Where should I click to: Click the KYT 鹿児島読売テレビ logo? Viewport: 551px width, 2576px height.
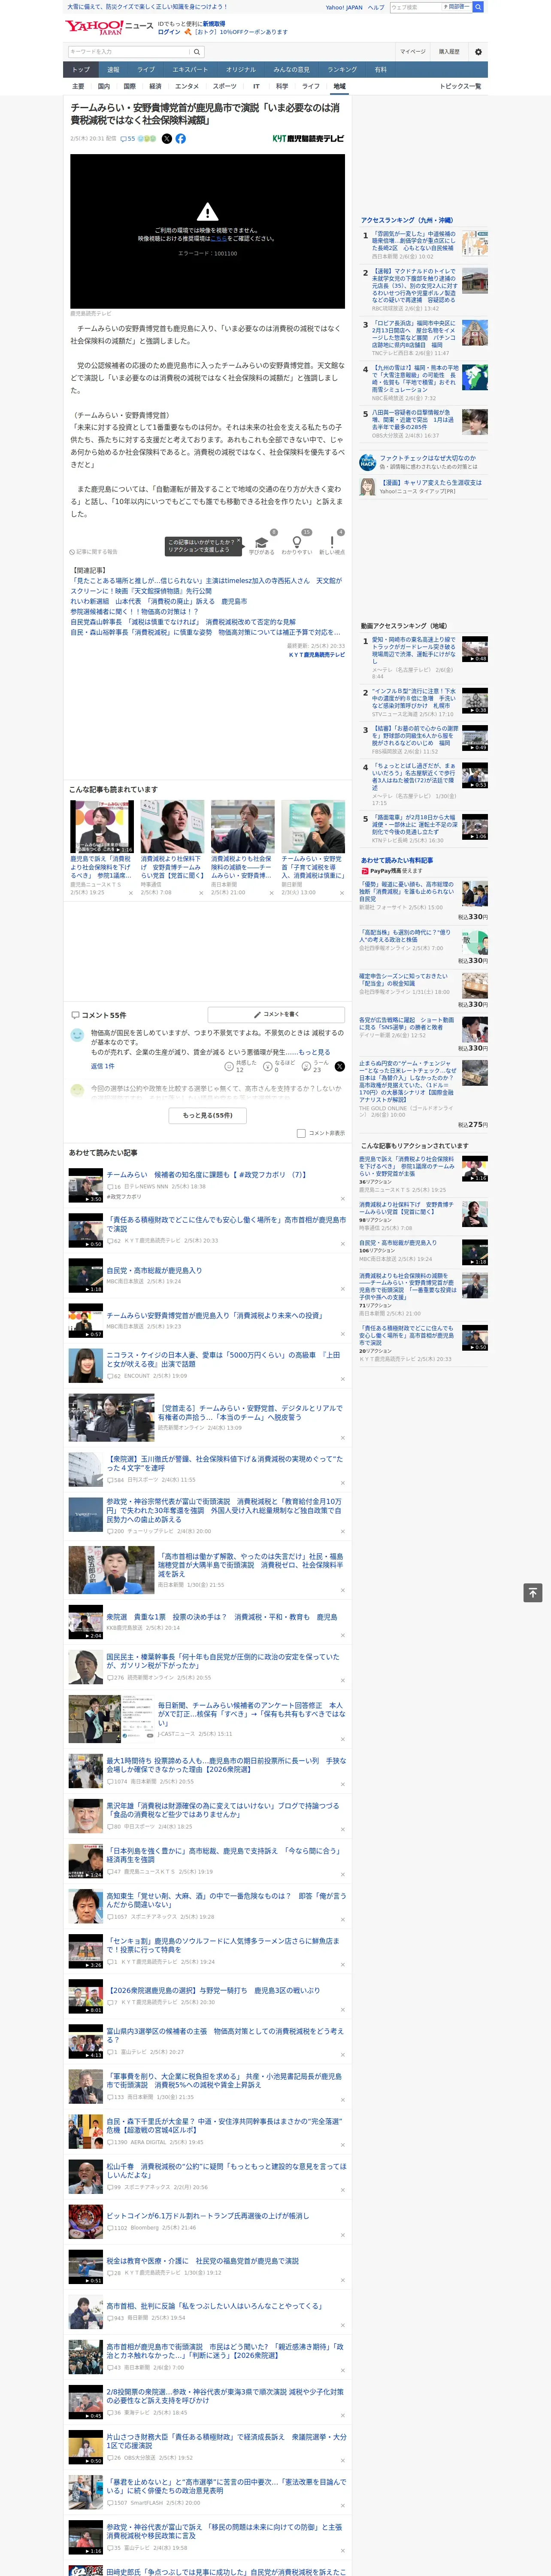[308, 139]
